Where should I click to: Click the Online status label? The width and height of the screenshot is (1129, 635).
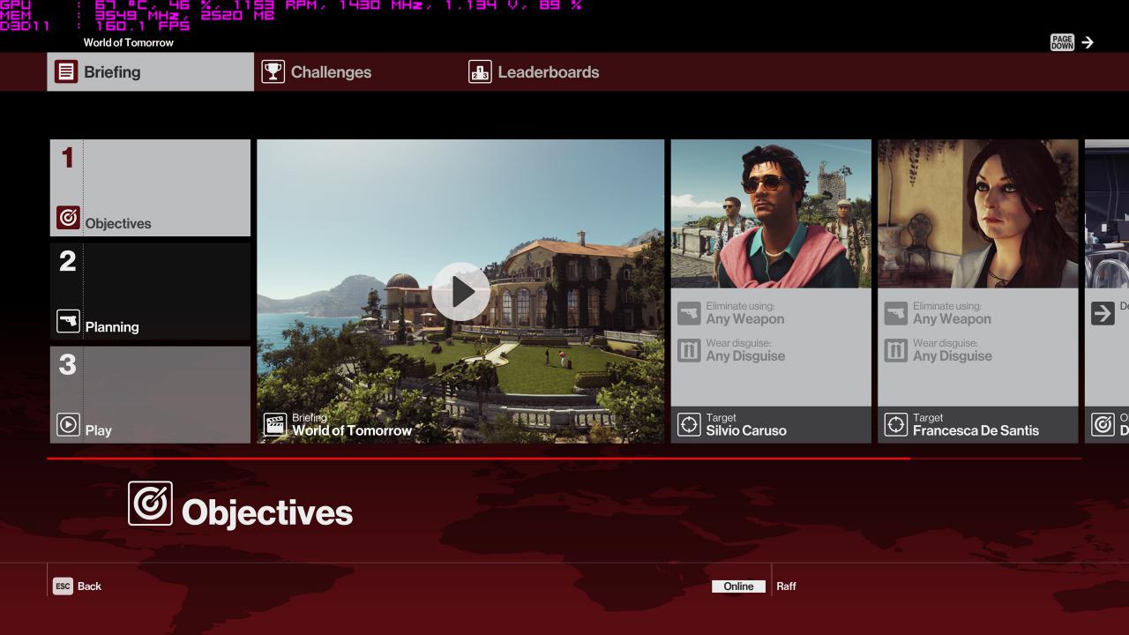(x=738, y=586)
